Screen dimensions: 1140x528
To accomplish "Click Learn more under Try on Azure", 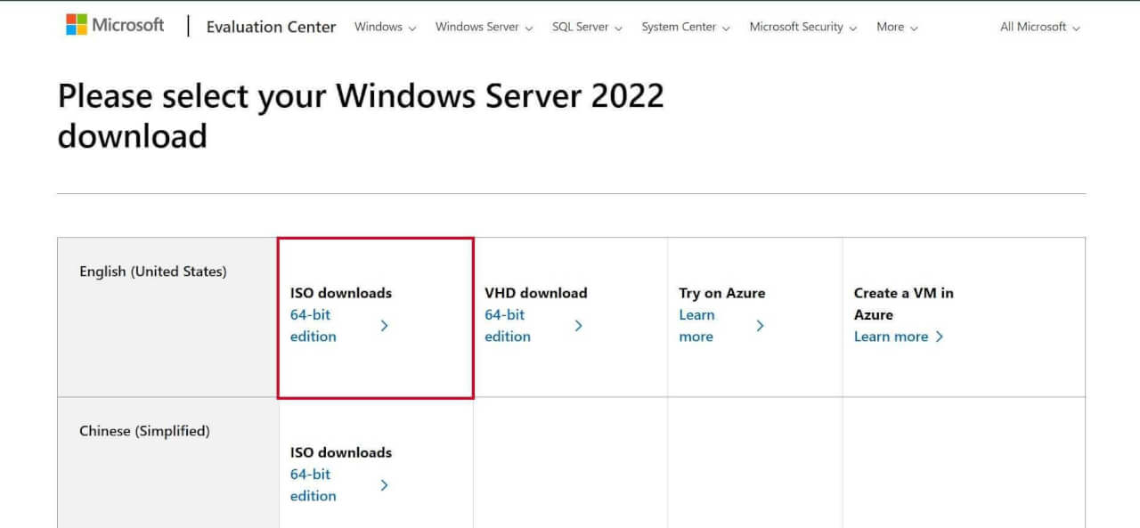I will pyautogui.click(x=697, y=325).
